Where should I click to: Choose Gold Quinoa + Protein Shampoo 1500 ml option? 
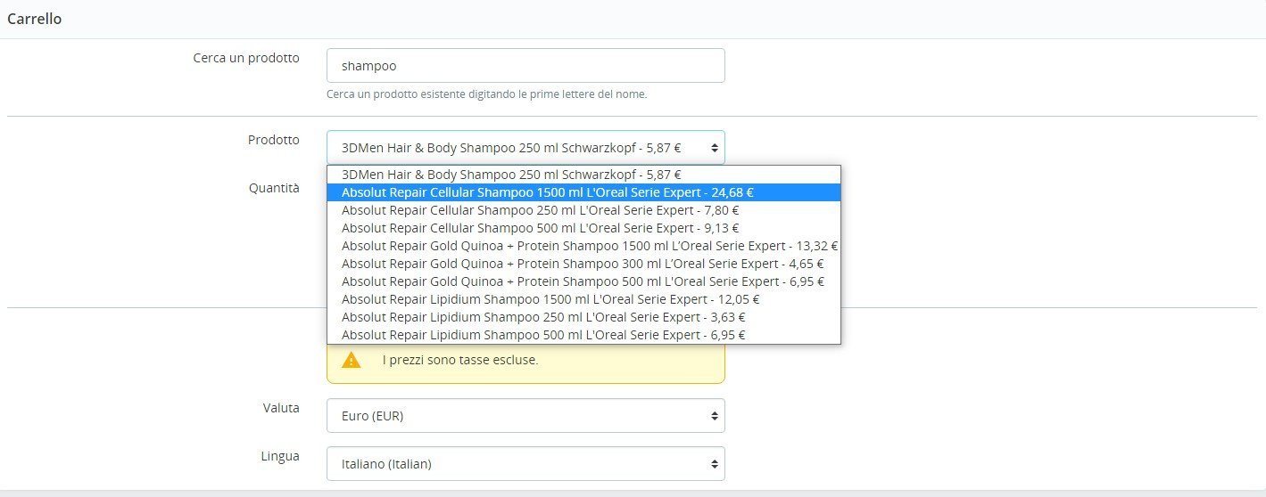click(x=583, y=246)
